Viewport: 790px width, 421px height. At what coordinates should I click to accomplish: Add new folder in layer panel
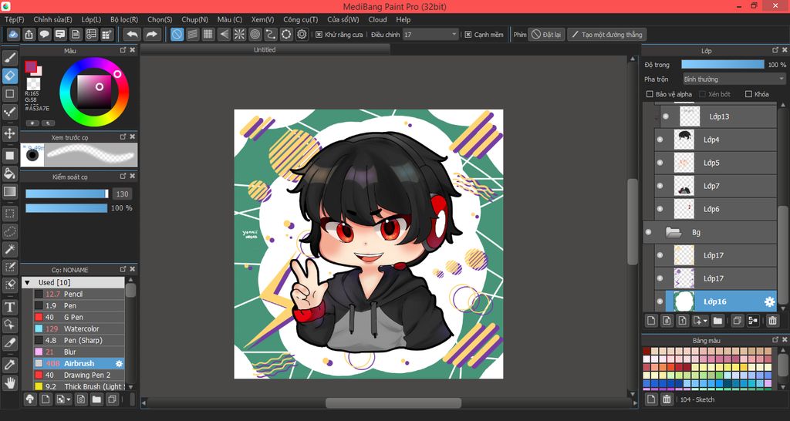717,320
